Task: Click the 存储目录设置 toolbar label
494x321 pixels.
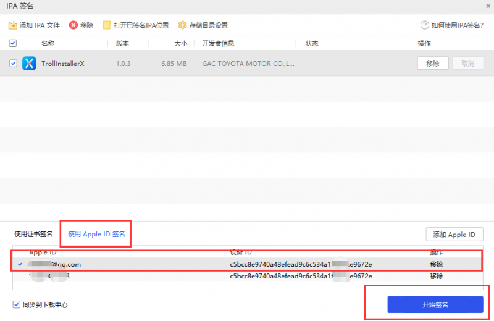Action: click(x=209, y=25)
